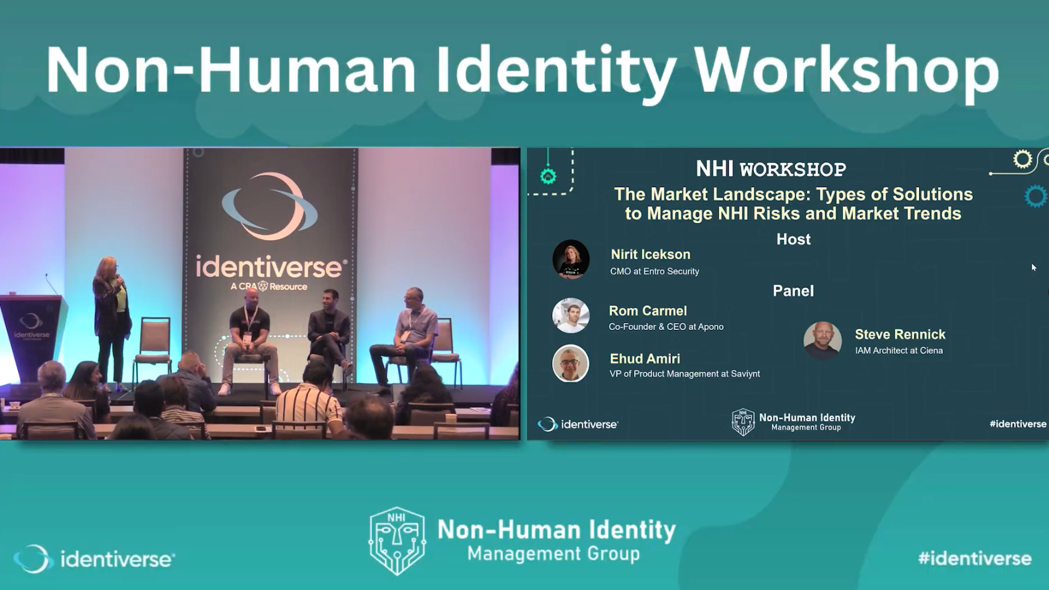This screenshot has width=1049, height=590.
Task: Click the teal gear icon near NHI Workshop header
Action: 549,177
